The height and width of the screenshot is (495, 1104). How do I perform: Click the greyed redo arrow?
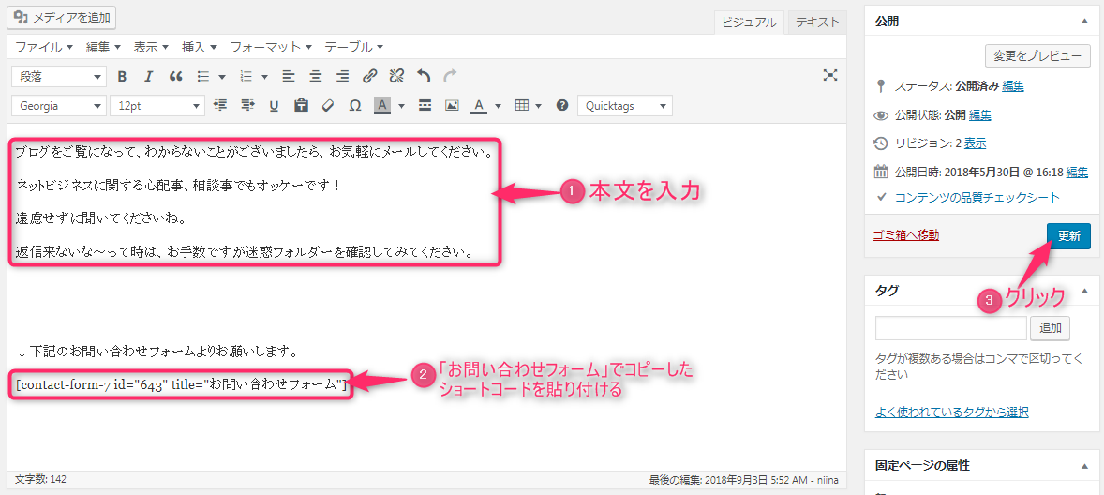coord(451,76)
